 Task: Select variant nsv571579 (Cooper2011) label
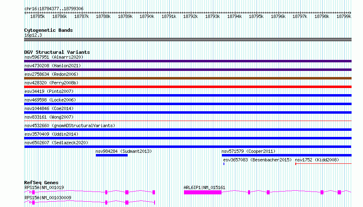(x=248, y=151)
